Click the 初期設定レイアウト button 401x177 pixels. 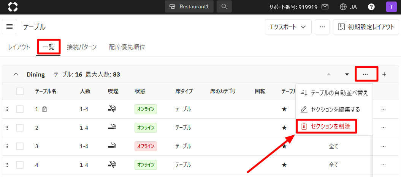pyautogui.click(x=366, y=27)
